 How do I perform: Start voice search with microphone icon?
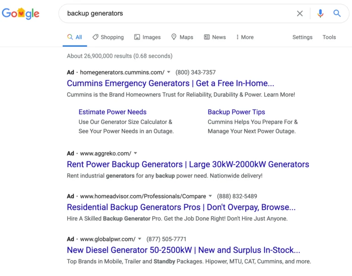pyautogui.click(x=320, y=13)
